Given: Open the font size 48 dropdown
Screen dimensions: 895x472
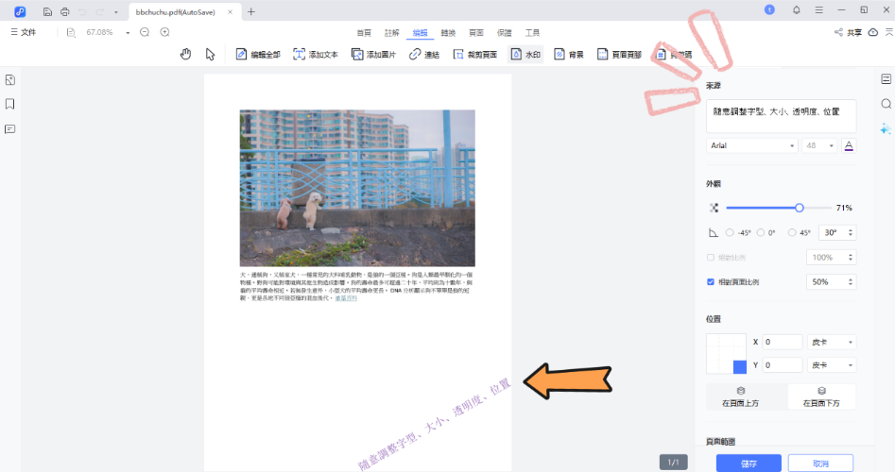Looking at the screenshot, I should [x=819, y=146].
